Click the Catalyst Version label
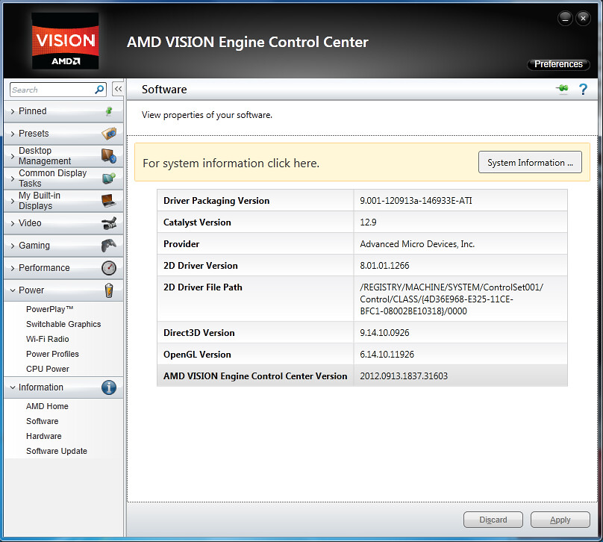 pos(197,222)
